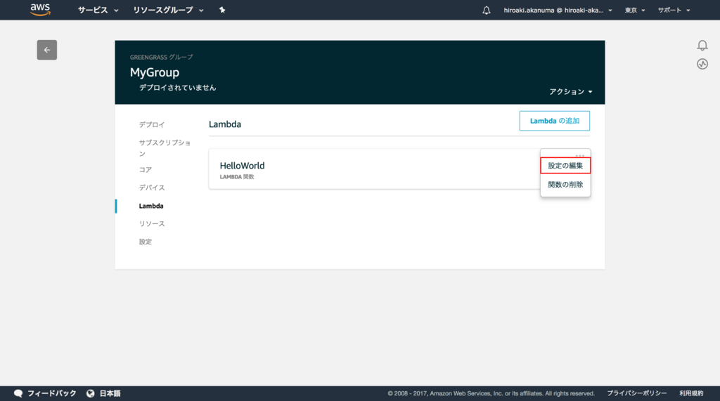The width and height of the screenshot is (720, 401).
Task: Select the サブスクリプション sidebar item
Action: [165, 147]
